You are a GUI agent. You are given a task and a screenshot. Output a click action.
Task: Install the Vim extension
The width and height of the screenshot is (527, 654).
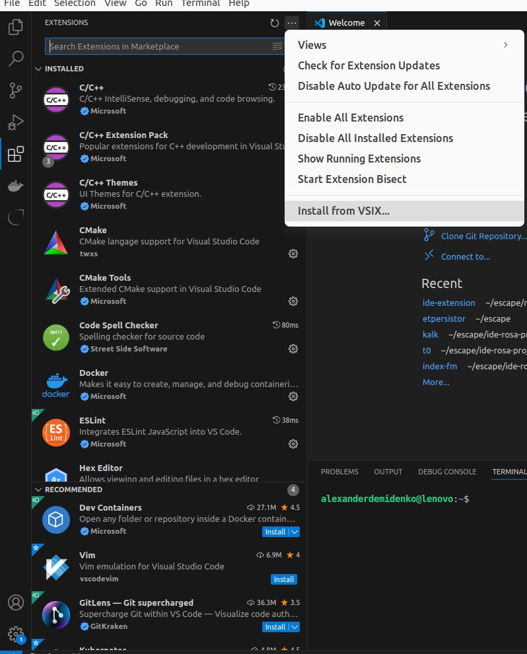[284, 579]
